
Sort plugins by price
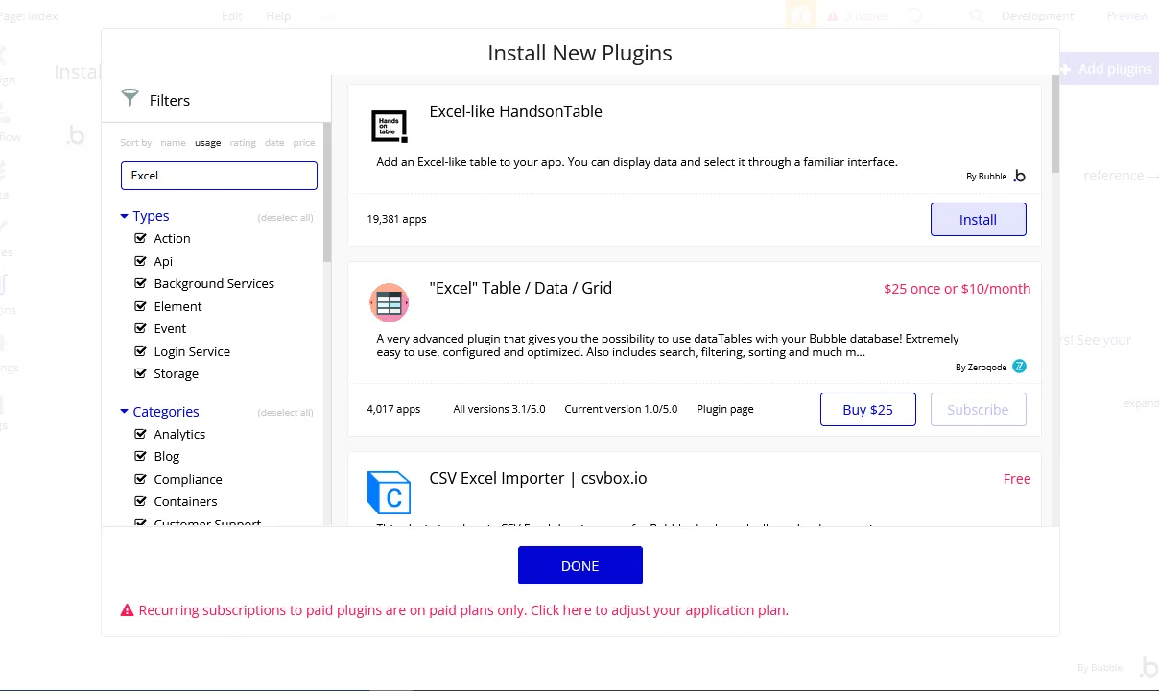coord(304,143)
